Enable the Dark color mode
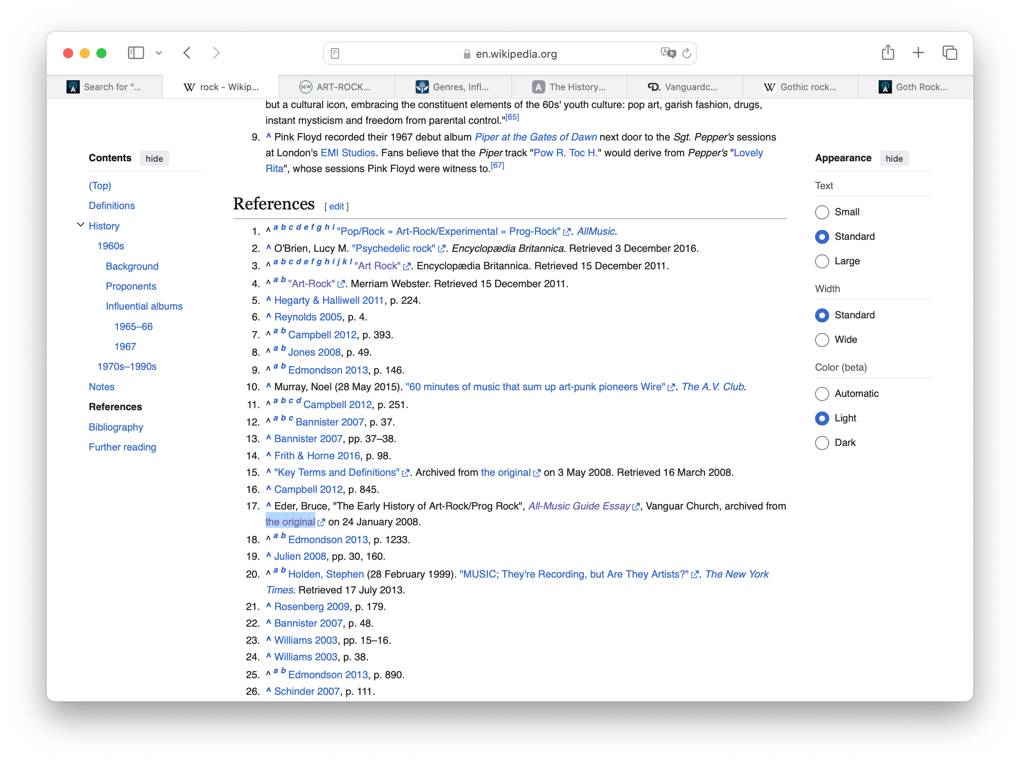Screen dimensions: 1020x763 pyautogui.click(x=822, y=443)
